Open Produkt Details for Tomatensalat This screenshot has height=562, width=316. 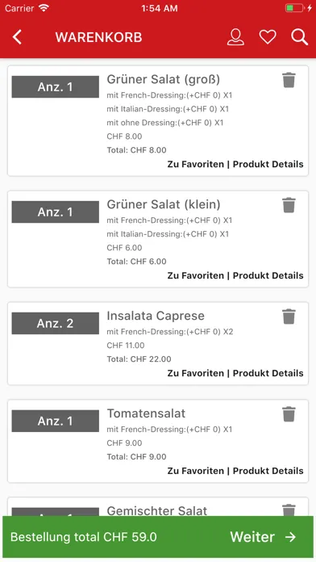point(268,471)
